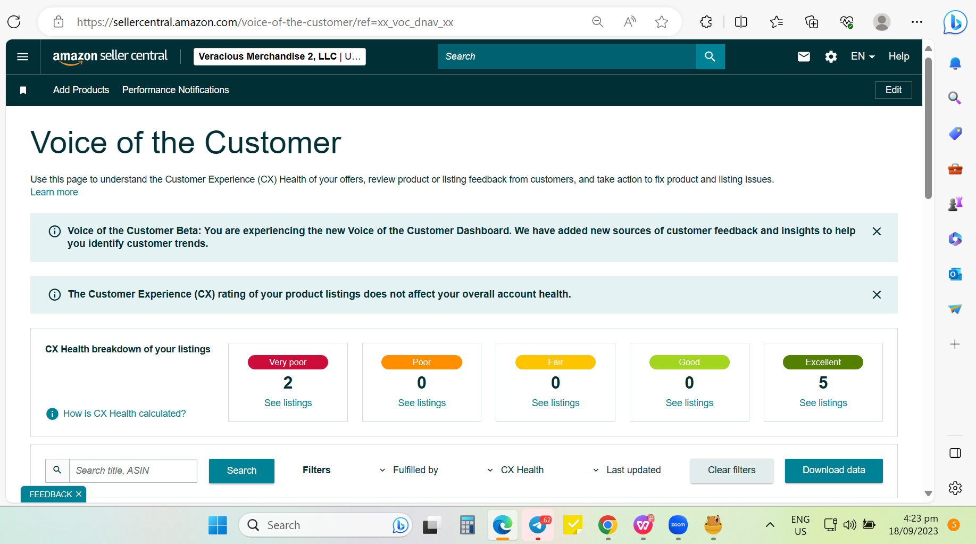Click the teal Search button next to the ASIN field
Image resolution: width=976 pixels, height=544 pixels.
point(241,471)
